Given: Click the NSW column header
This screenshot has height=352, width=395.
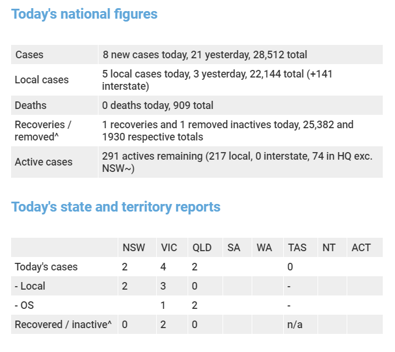Looking at the screenshot, I should pos(134,248).
